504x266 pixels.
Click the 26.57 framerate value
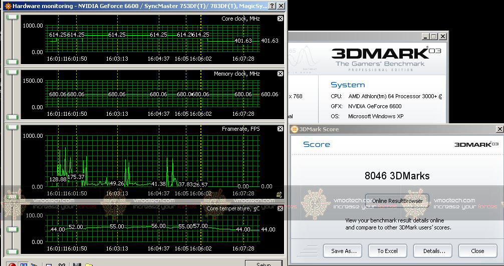[x=200, y=185]
